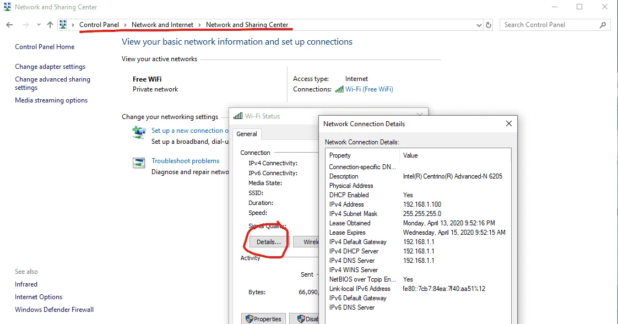Open Media streaming options

[x=51, y=100]
